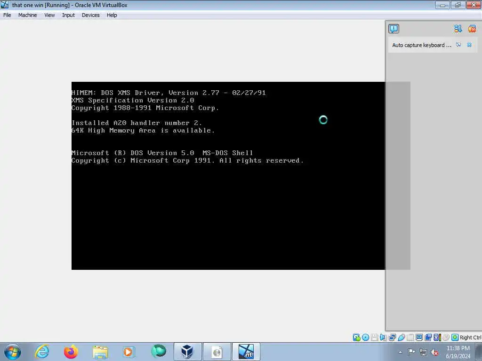Open the Help menu
482x361 pixels.
112,15
